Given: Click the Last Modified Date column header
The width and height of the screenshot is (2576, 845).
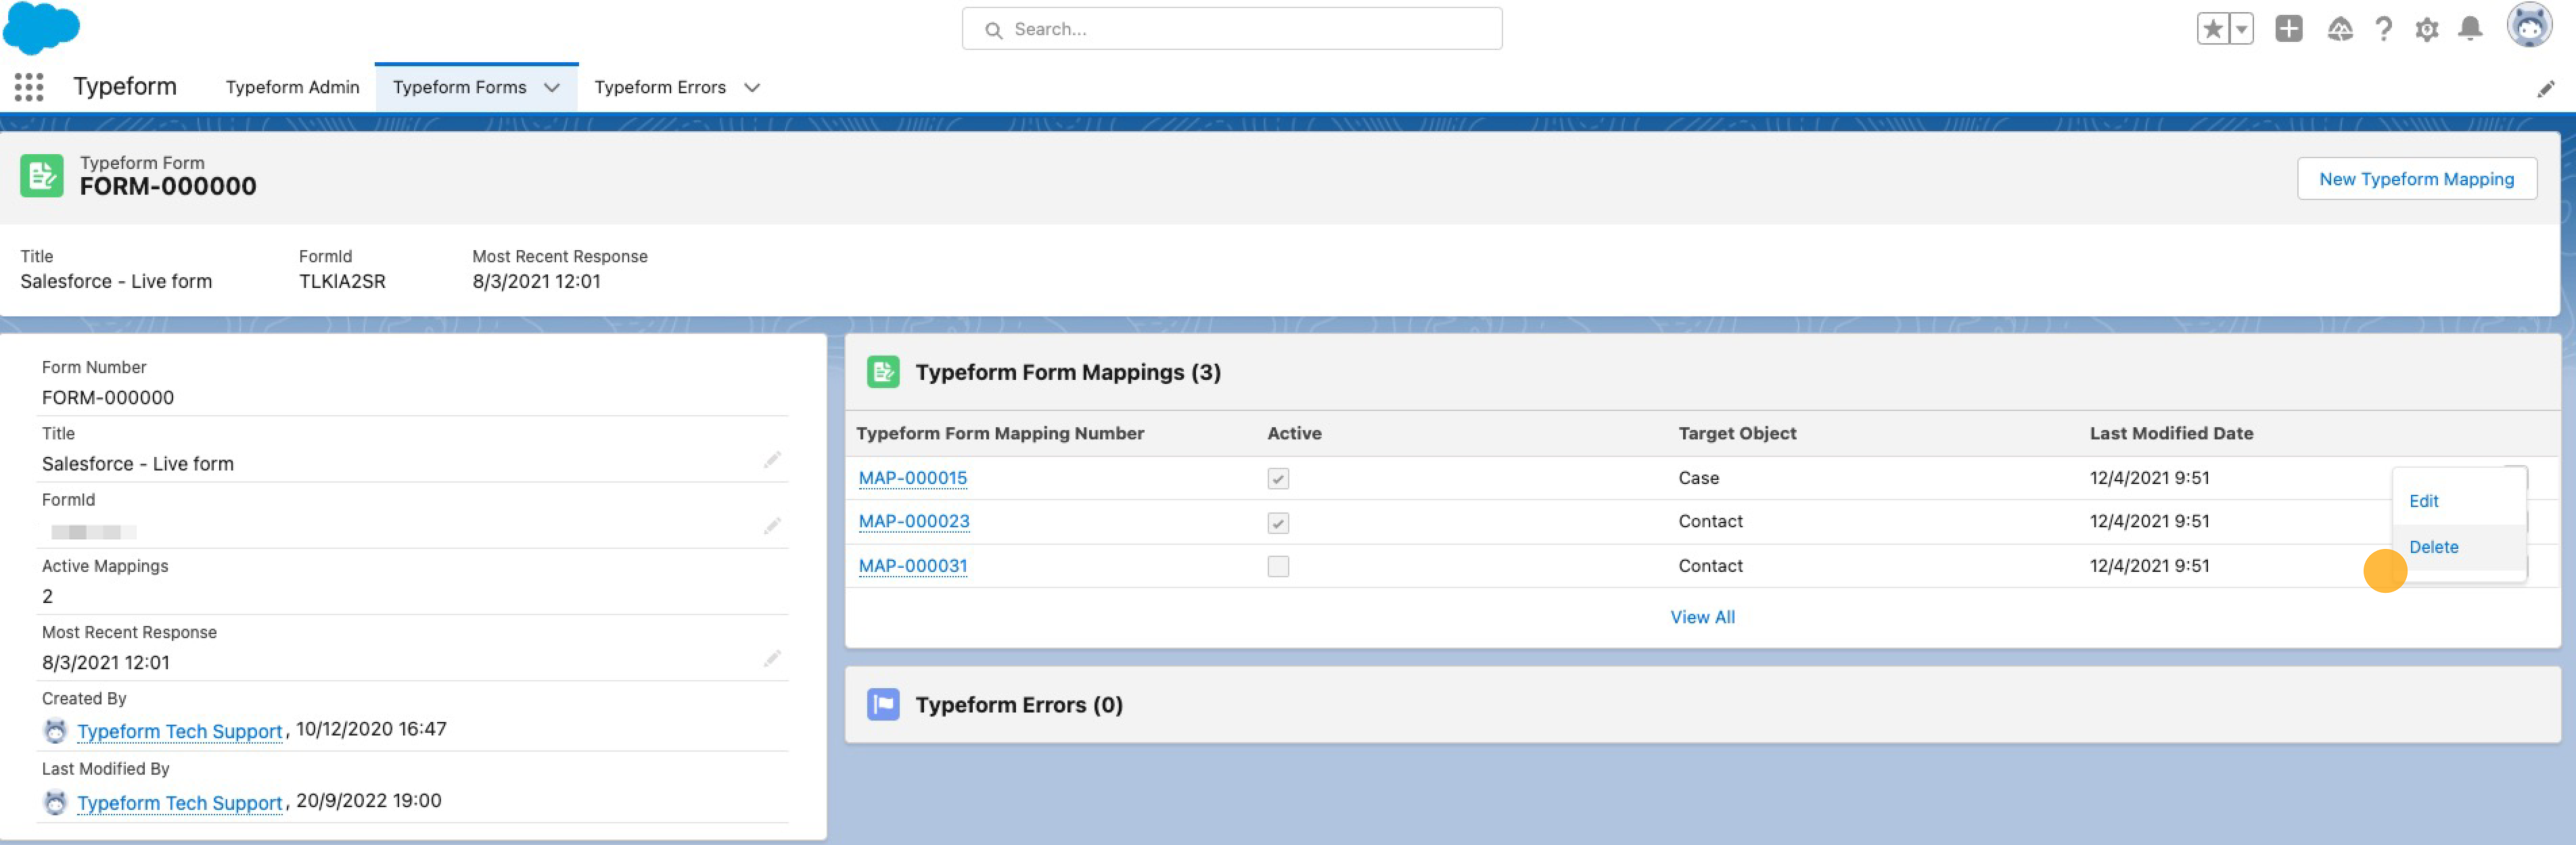Looking at the screenshot, I should tap(2171, 433).
